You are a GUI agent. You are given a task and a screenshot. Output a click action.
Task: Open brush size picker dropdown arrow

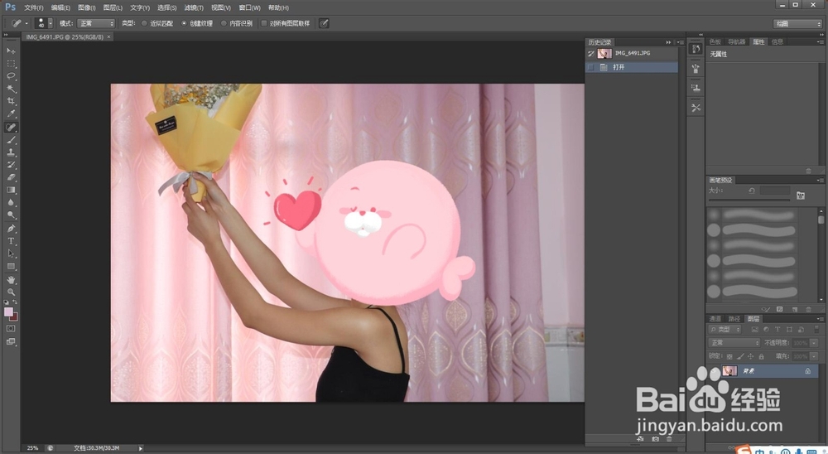point(51,23)
